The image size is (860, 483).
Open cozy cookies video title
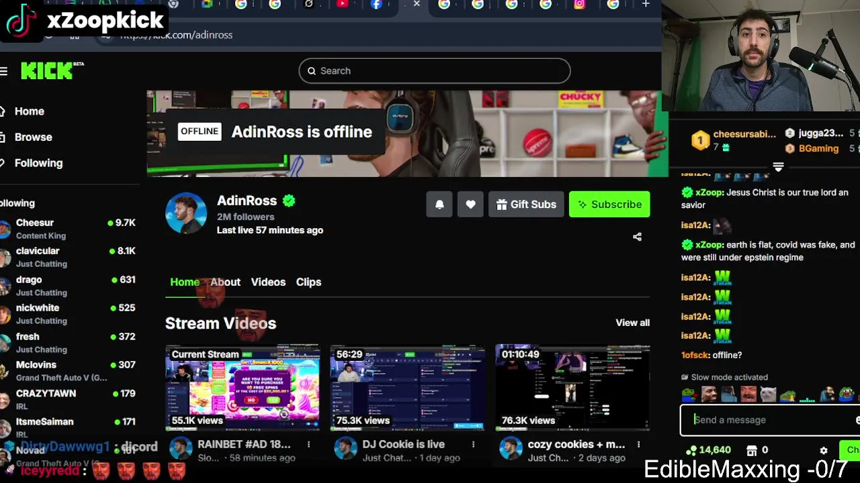click(576, 445)
